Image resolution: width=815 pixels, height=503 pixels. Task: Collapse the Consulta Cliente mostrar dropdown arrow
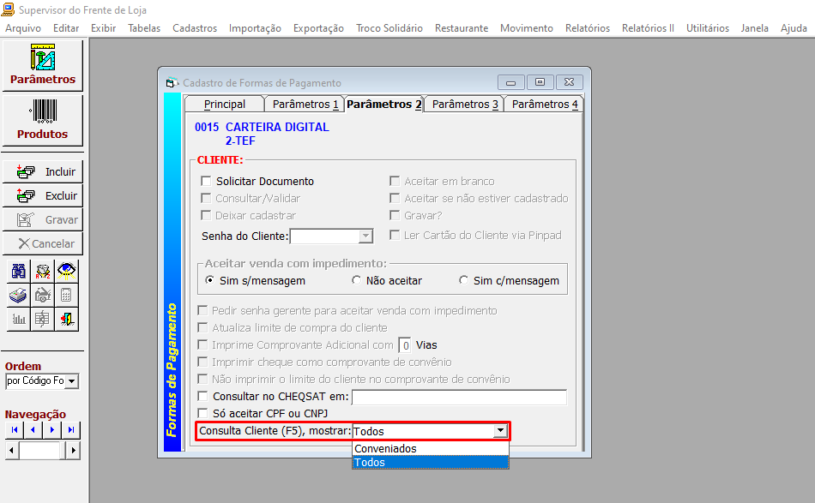click(500, 431)
